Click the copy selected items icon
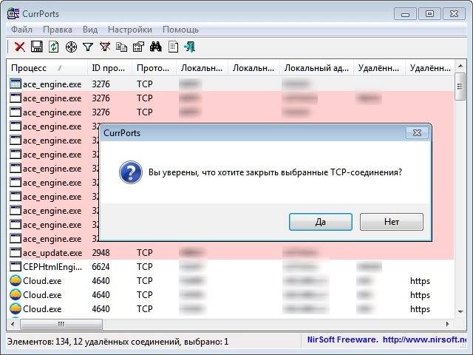 pyautogui.click(x=121, y=47)
